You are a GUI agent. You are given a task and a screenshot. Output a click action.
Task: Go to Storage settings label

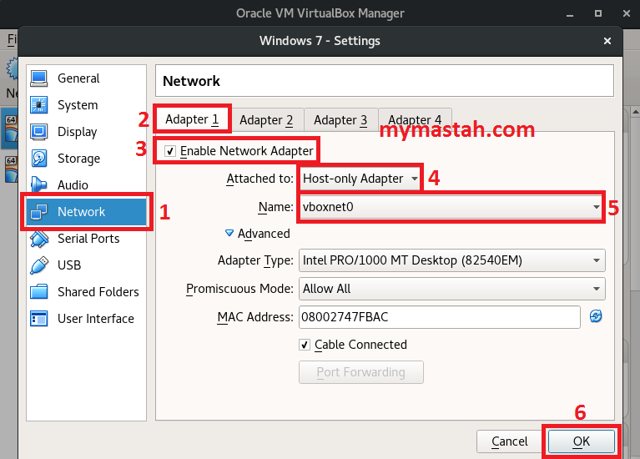(78, 159)
